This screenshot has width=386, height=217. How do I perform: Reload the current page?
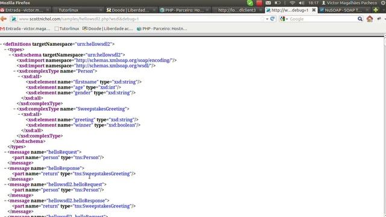pos(272,19)
